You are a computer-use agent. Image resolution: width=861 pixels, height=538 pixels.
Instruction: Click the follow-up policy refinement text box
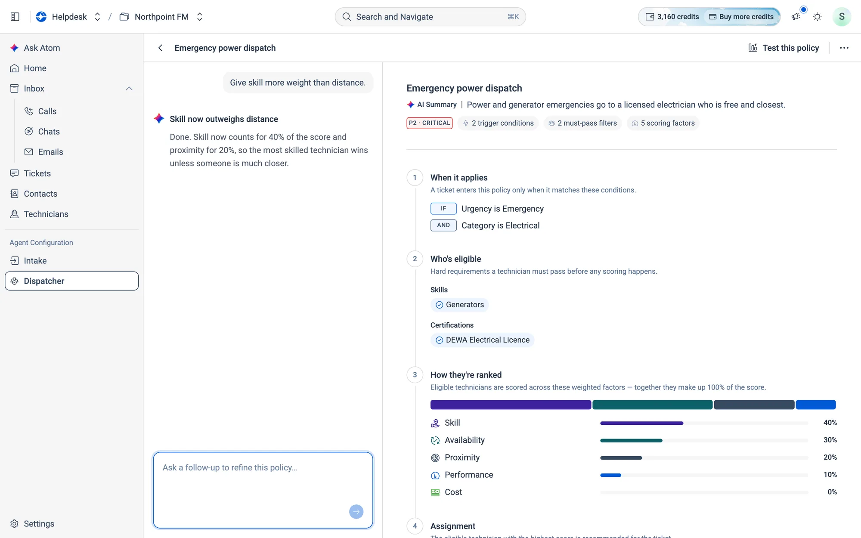(x=263, y=490)
